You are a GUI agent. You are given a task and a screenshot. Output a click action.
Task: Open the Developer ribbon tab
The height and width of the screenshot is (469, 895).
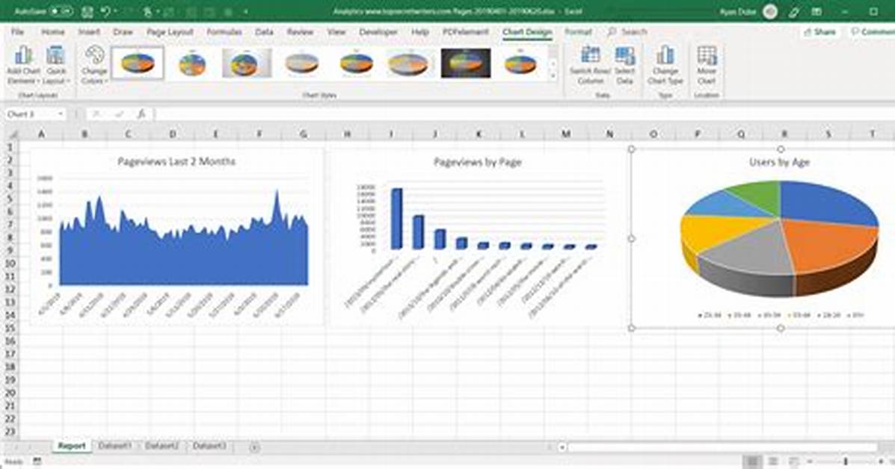[378, 32]
